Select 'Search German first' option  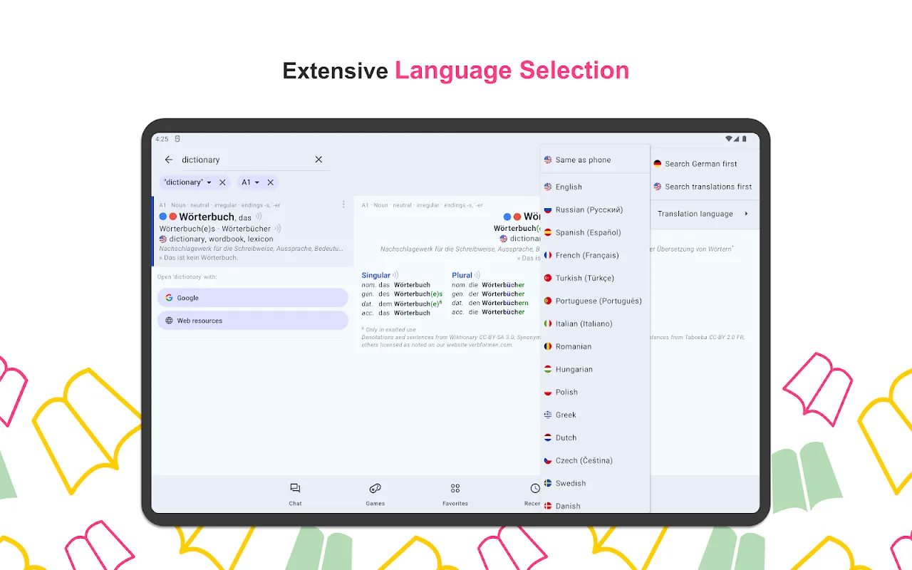(700, 164)
